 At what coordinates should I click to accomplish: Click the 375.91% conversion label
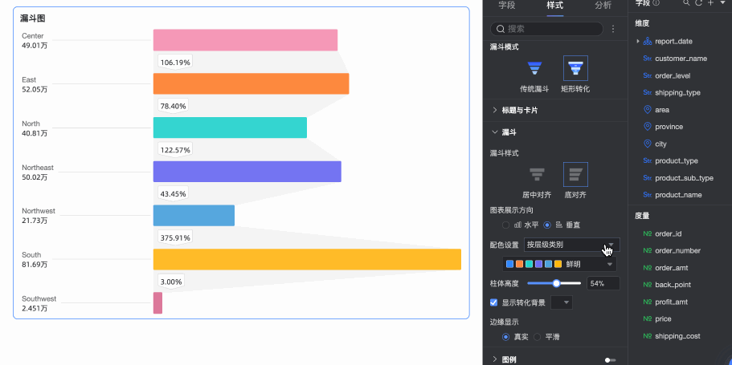point(174,237)
